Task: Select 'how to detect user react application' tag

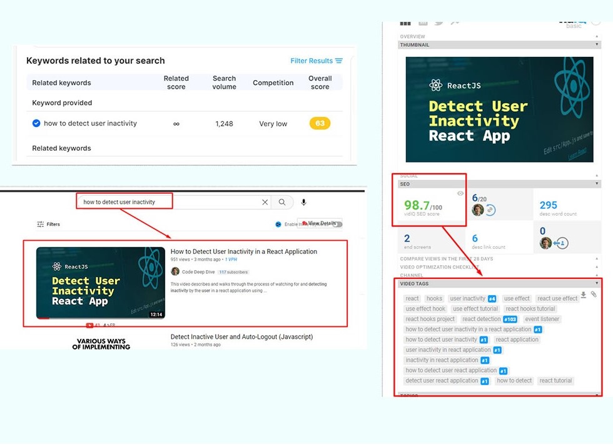Action: (451, 370)
